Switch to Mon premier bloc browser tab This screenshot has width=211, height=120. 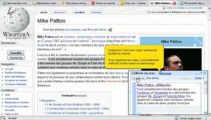(x=193, y=3)
